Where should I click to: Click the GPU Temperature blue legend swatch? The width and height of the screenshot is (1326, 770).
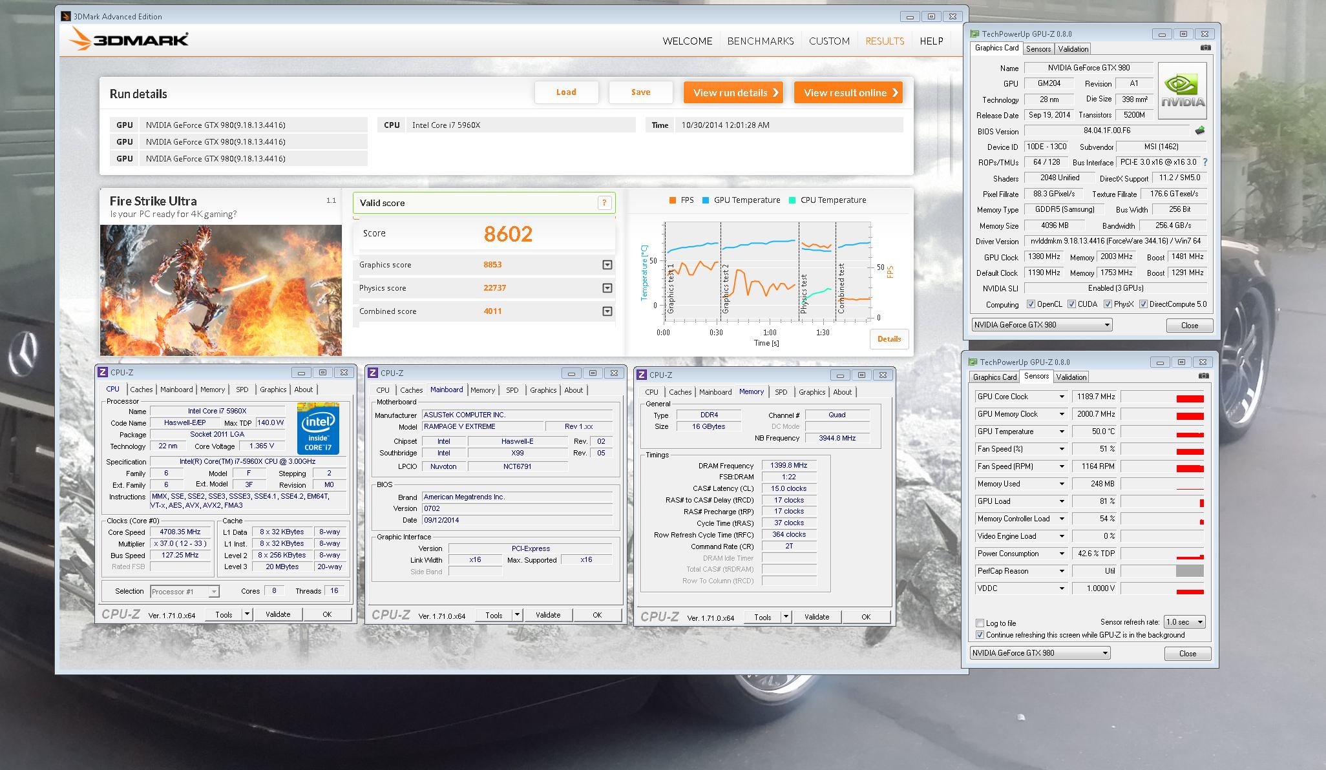706,200
